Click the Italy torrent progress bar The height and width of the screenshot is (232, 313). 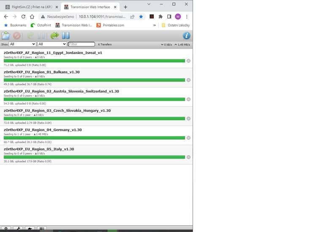tap(95, 157)
